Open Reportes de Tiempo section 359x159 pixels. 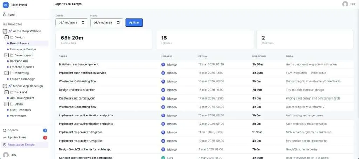25,145
